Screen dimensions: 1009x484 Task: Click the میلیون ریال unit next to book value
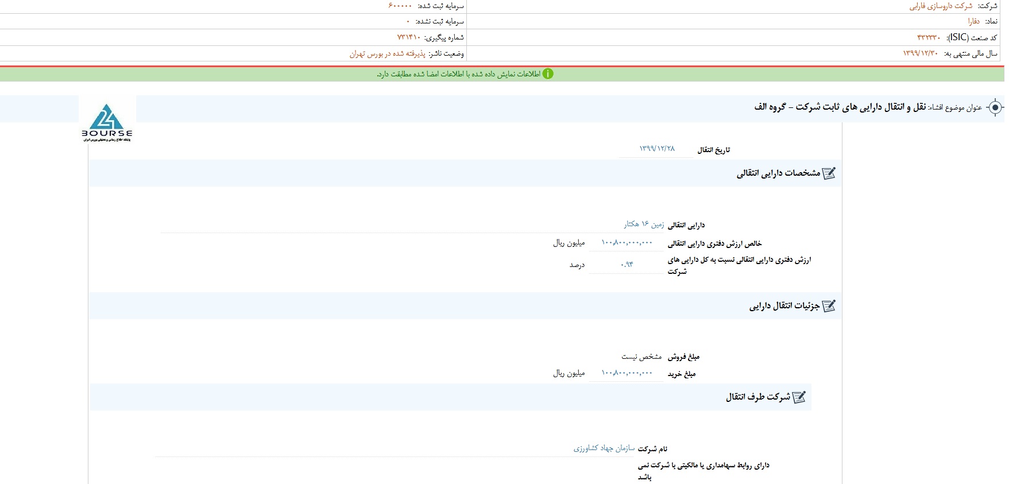point(569,243)
